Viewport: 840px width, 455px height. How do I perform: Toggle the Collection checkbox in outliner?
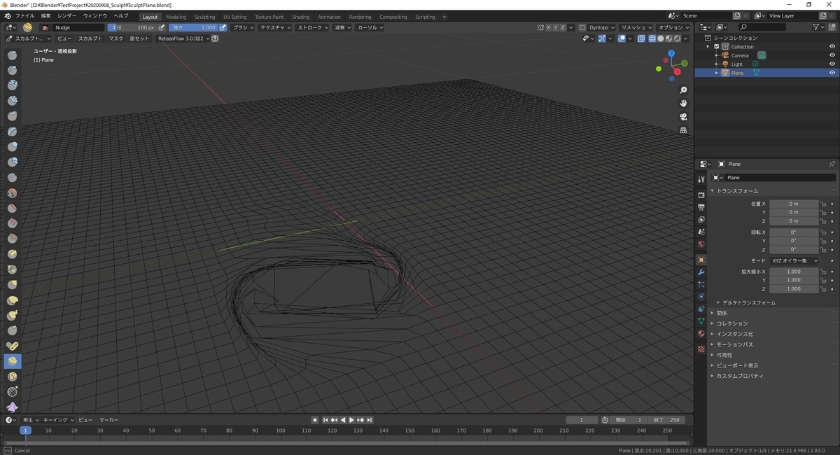pyautogui.click(x=717, y=47)
